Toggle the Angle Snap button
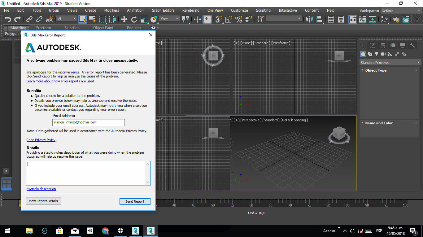The width and height of the screenshot is (423, 237). point(229,19)
